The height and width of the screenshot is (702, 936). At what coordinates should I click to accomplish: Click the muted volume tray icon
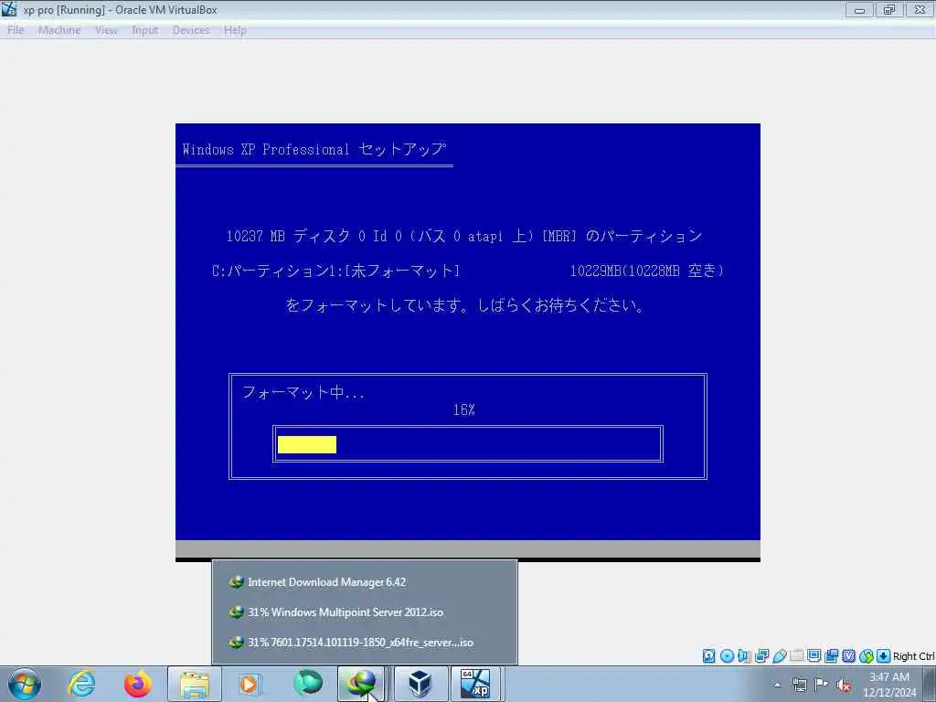[x=844, y=686]
